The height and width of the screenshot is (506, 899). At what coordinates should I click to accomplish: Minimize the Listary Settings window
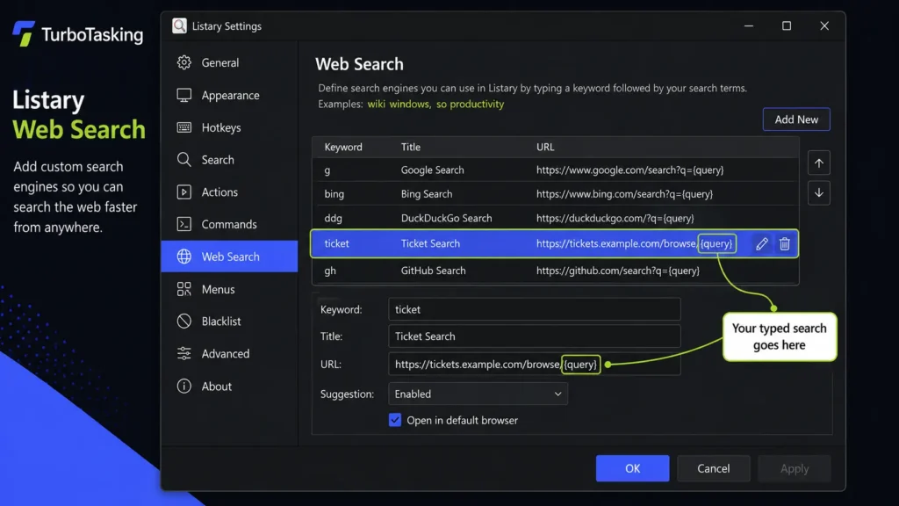pyautogui.click(x=748, y=25)
